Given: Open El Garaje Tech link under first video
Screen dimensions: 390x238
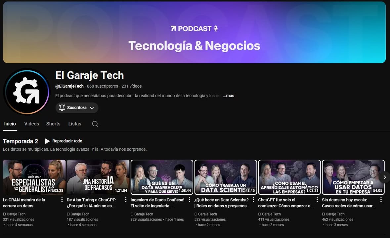Looking at the screenshot, I should pos(14,214).
